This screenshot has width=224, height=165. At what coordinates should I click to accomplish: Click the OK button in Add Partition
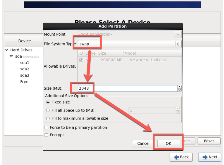169,143
